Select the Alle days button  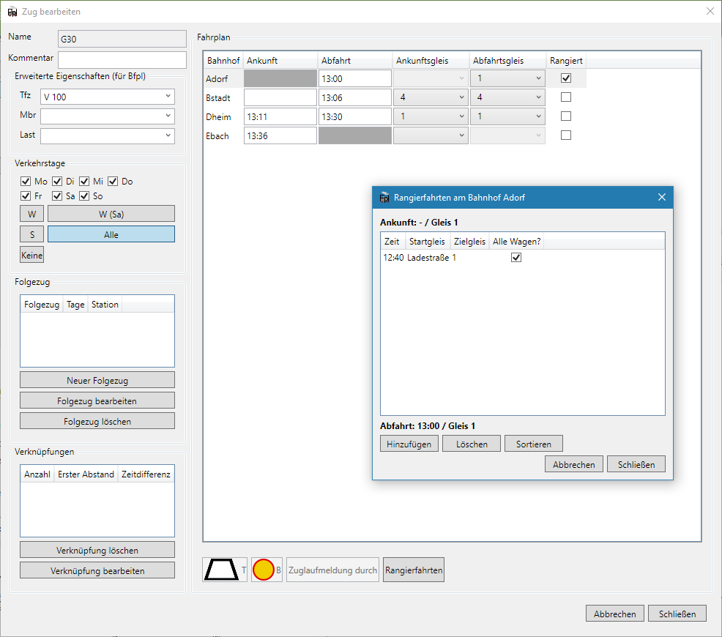point(111,234)
